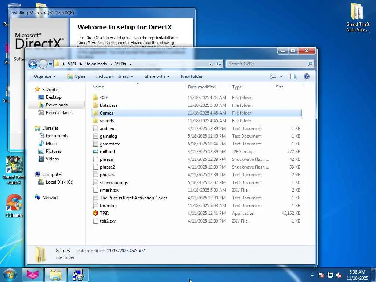Click the network tray icon

(330, 275)
